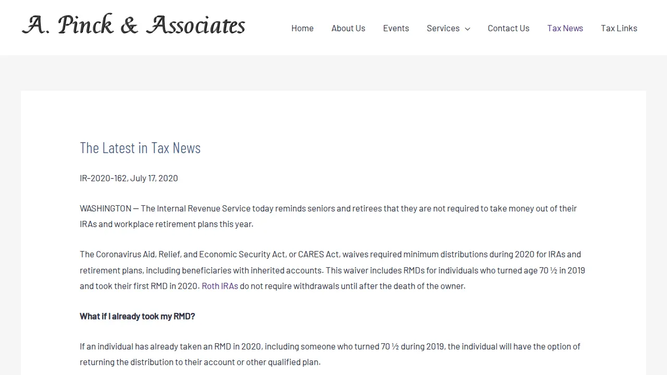
Task: Click the paragraph beginning The Coronavirus Aid, Relief
Action: 332,270
